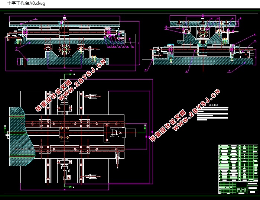This screenshot has width=260, height=200.
Task: Click the upper-left guide rail slider block in plan view
Action: [44, 122]
